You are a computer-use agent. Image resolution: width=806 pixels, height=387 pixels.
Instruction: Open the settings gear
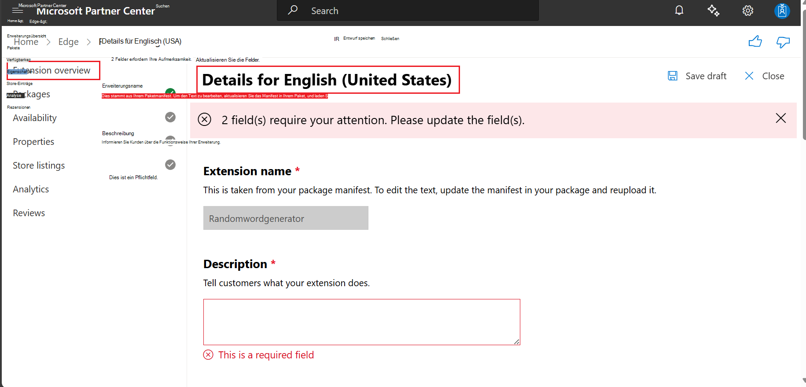click(x=748, y=11)
